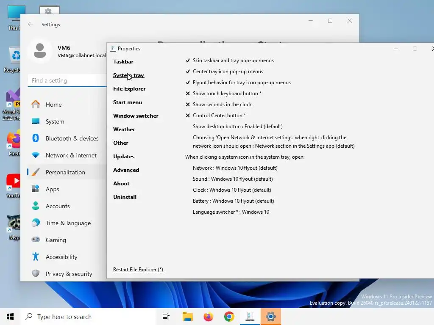The width and height of the screenshot is (434, 325).
Task: Minimize the Settings window
Action: pyautogui.click(x=311, y=21)
